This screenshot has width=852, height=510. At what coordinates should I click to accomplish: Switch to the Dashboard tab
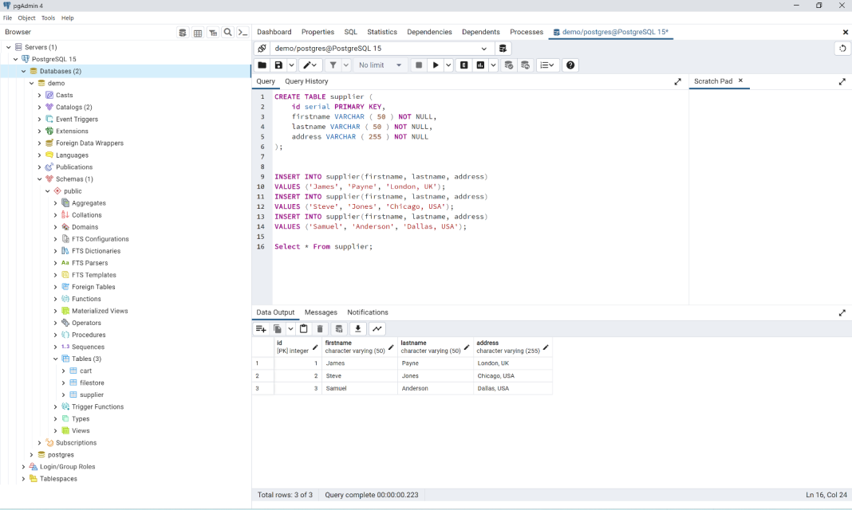point(274,32)
